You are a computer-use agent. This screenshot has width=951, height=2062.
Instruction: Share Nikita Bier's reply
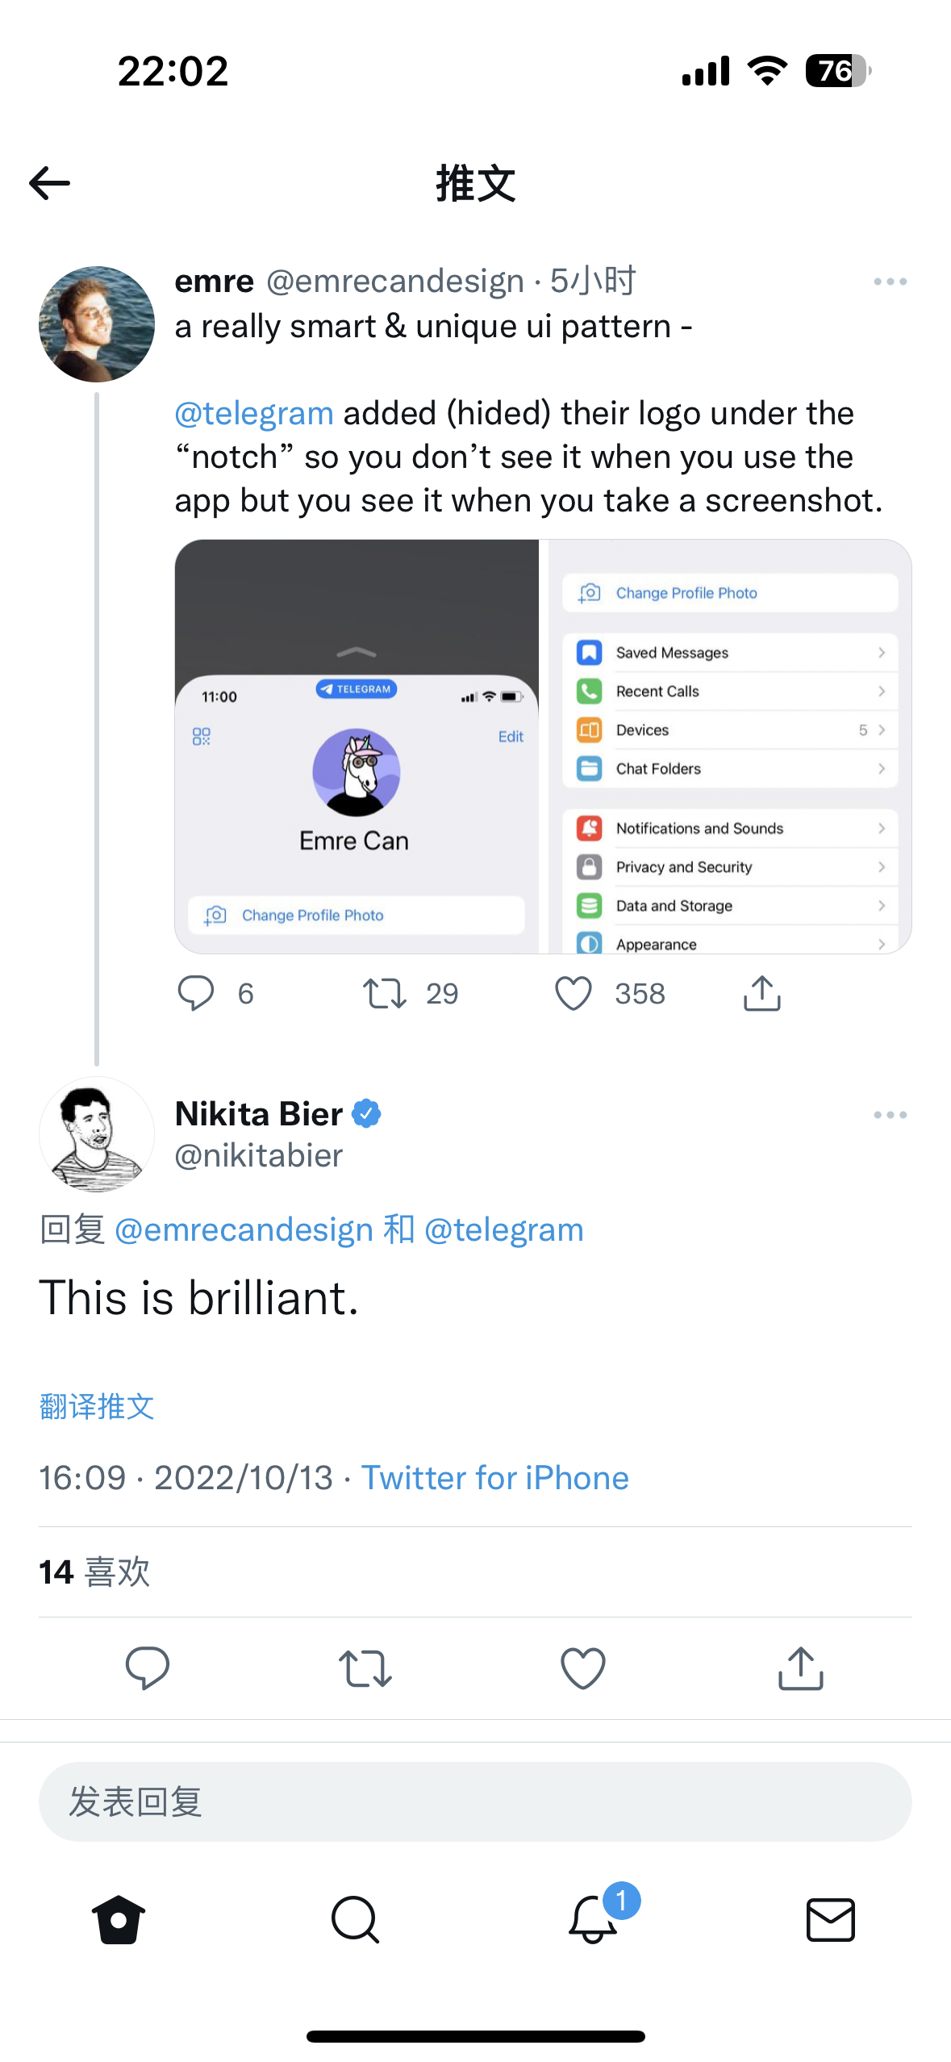[x=800, y=1668]
